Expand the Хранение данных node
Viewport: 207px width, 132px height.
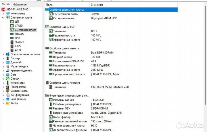3,71
